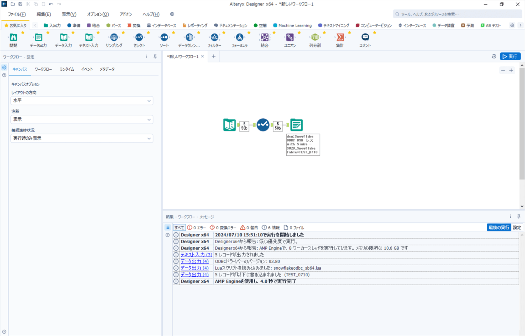The height and width of the screenshot is (336, 525).
Task: Open tool palette settings gear
Action: [x=512, y=25]
